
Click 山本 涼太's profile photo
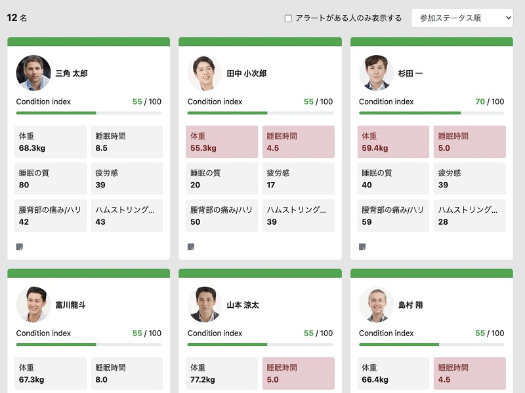(205, 305)
